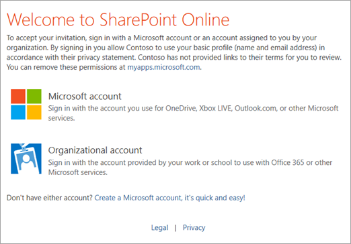
Task: Click the lanyard clip atop the badge icon
Action: [x=22, y=147]
